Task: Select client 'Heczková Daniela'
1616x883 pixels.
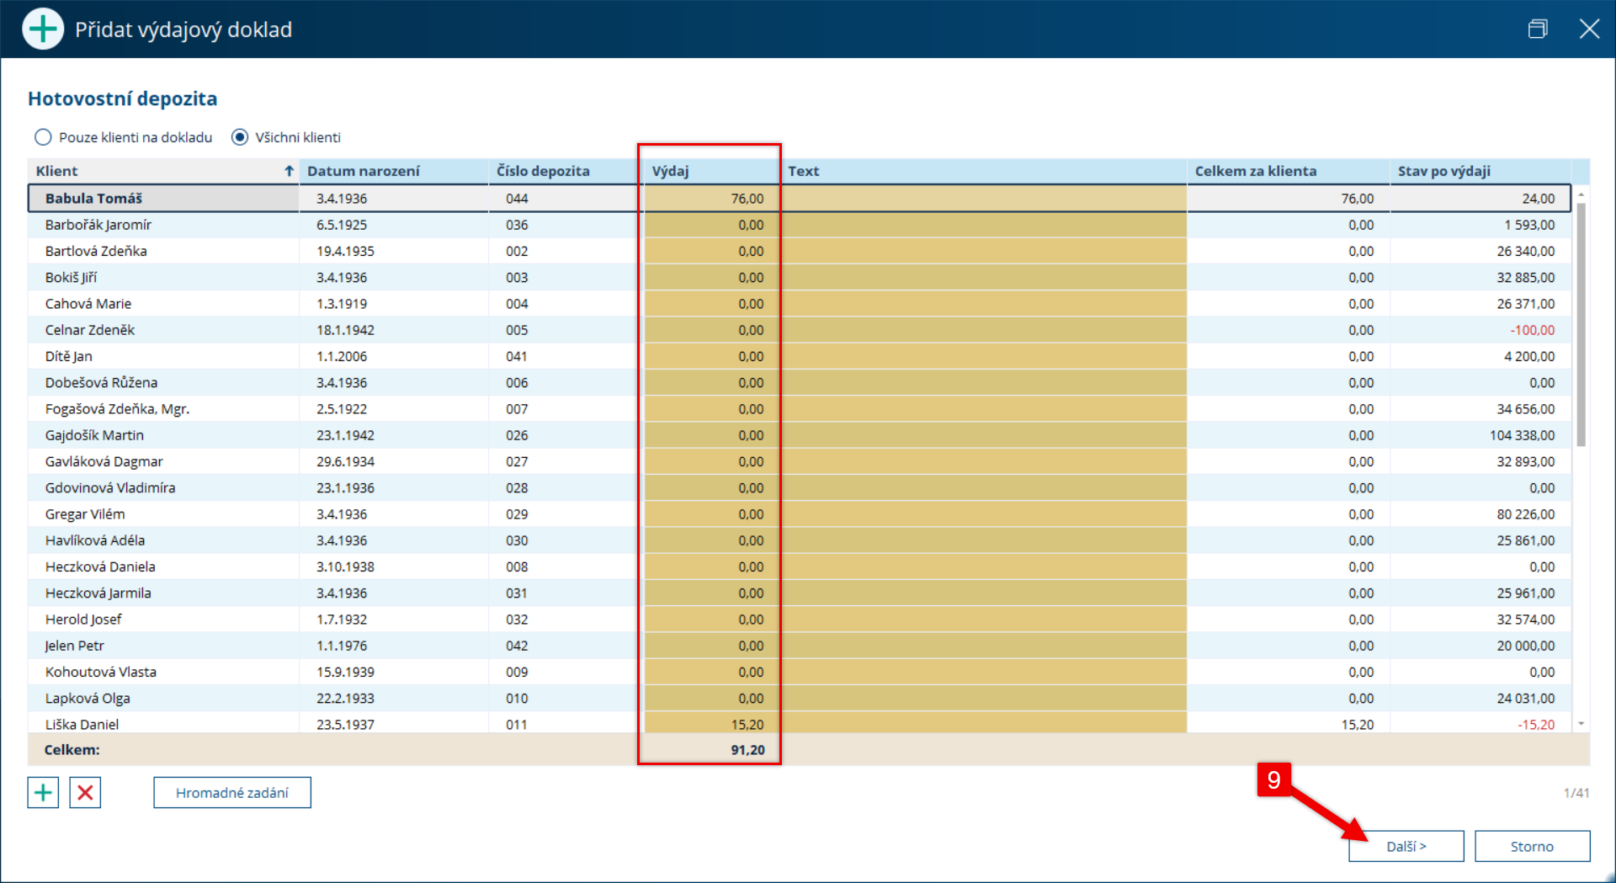Action: [x=100, y=567]
